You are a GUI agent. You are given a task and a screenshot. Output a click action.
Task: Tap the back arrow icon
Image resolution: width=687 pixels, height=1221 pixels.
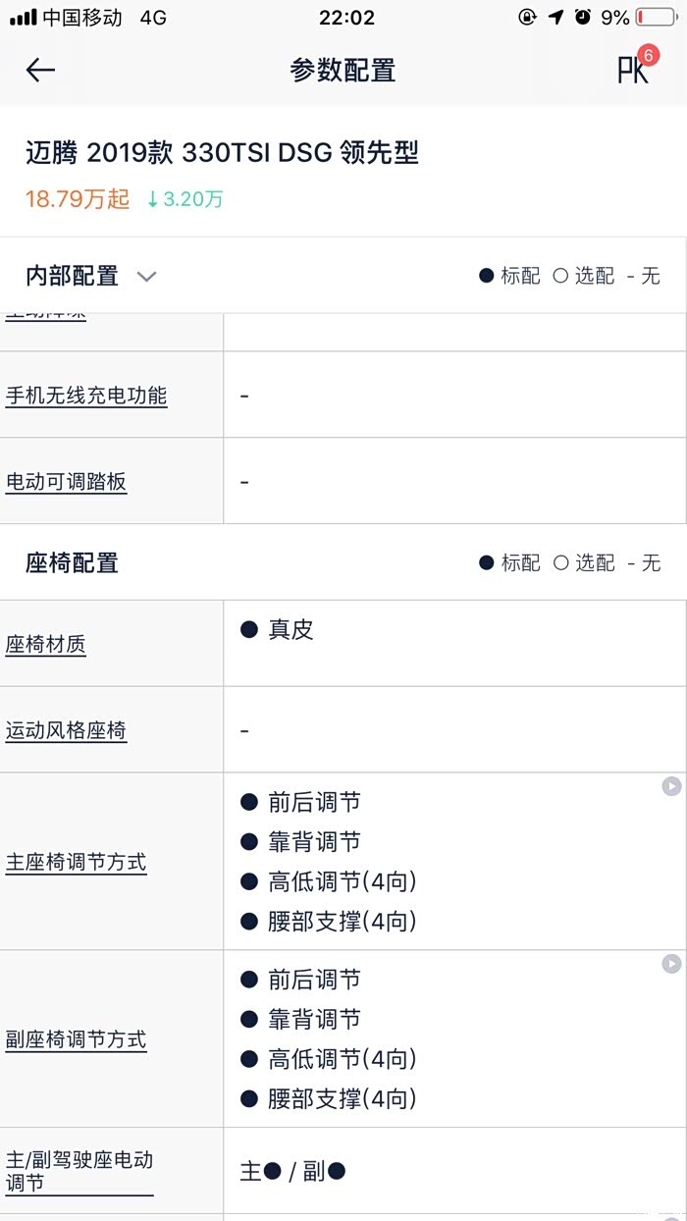40,70
